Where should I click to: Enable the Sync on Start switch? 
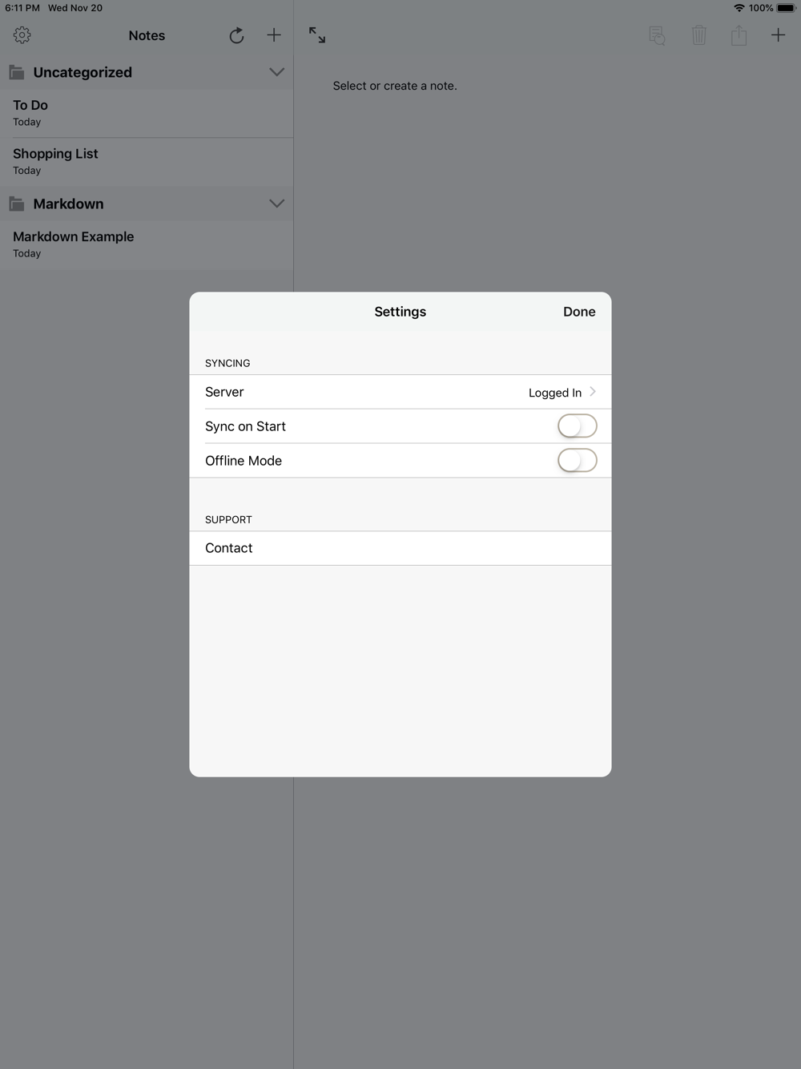coord(578,426)
